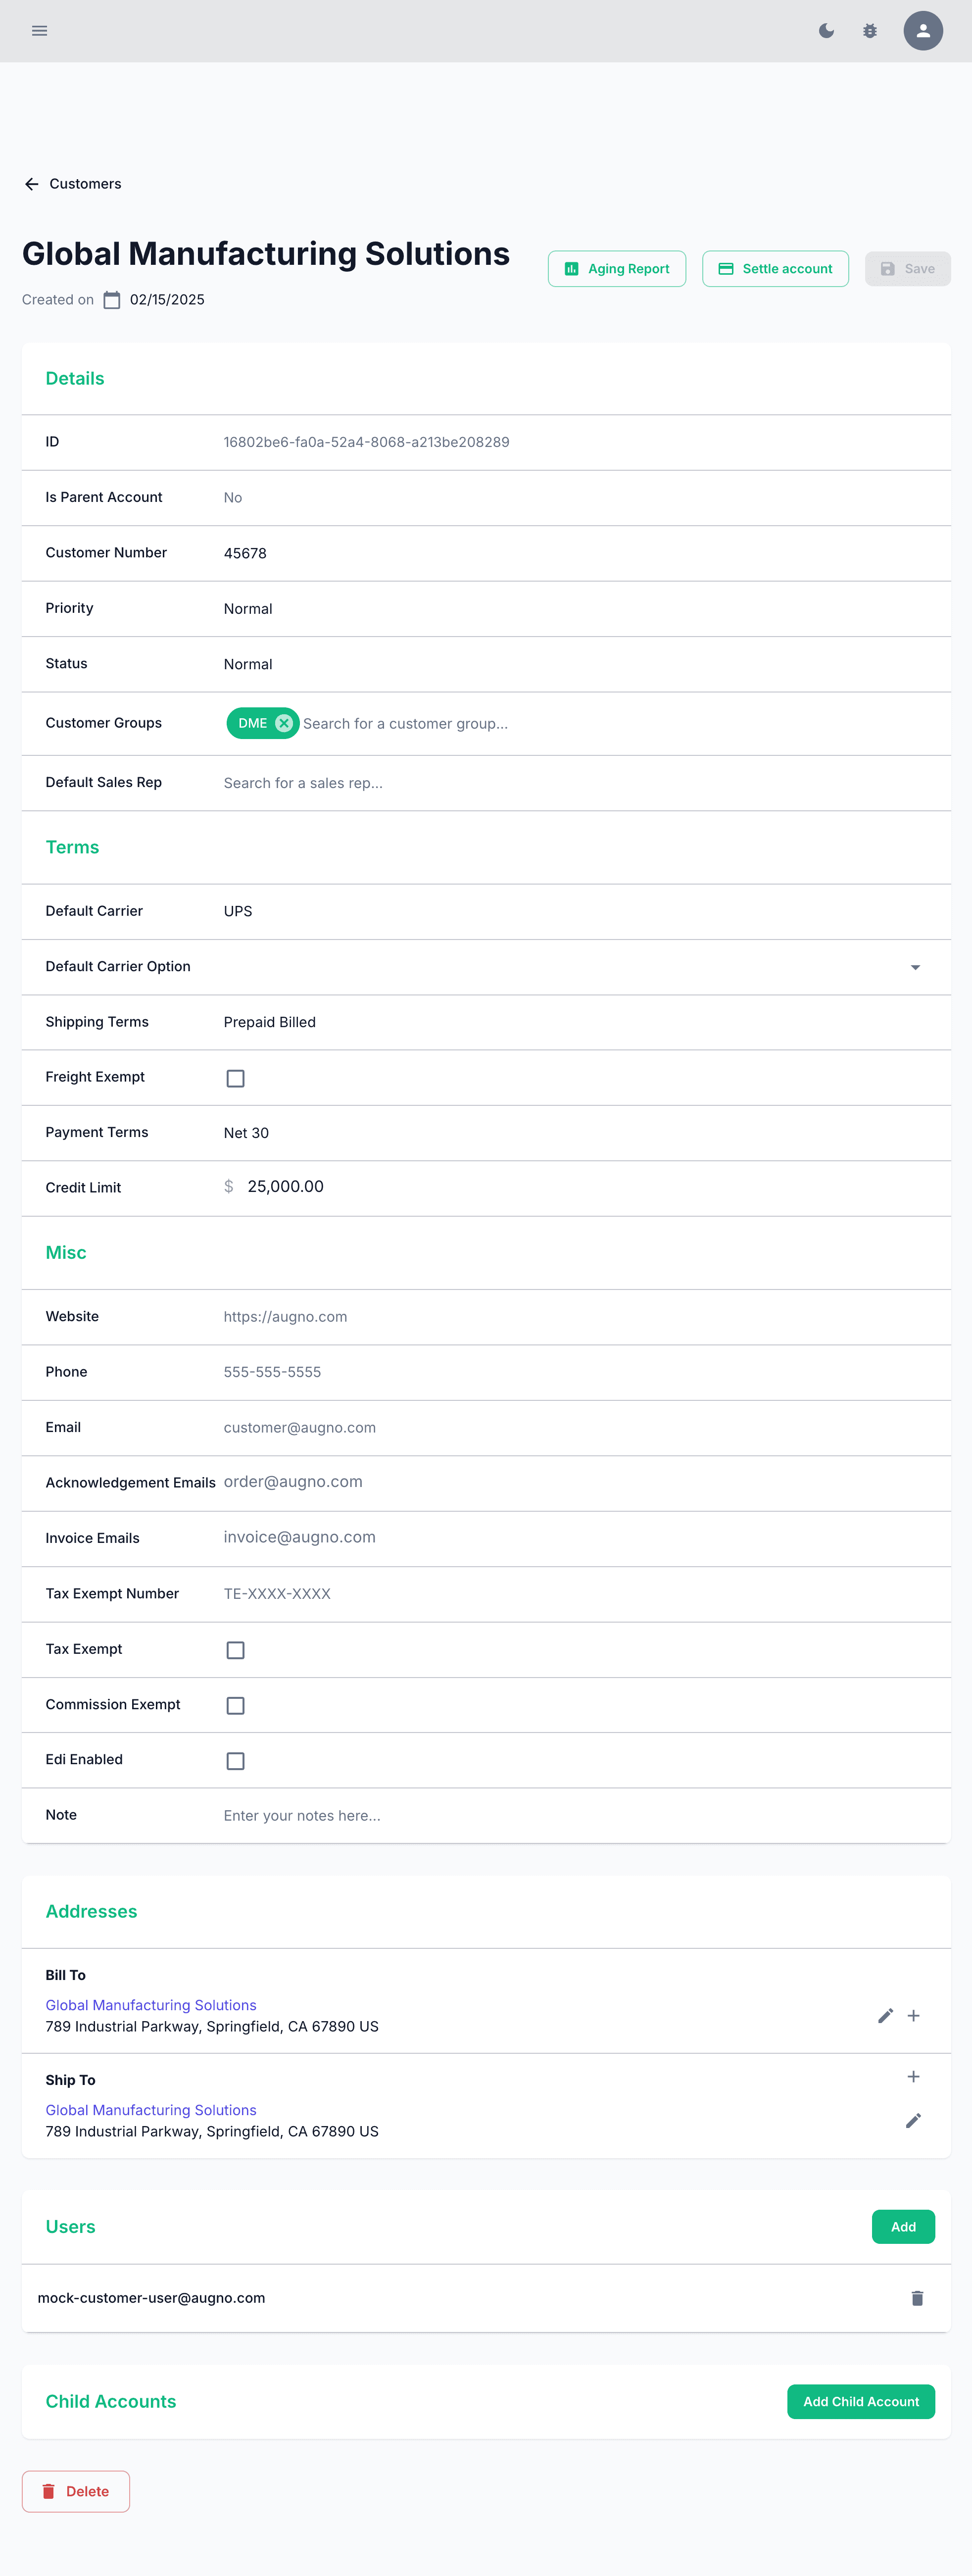The image size is (972, 2576).
Task: Open the Priority field set to Normal
Action: pyautogui.click(x=574, y=609)
